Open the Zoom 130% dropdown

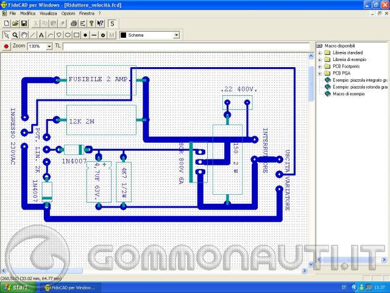click(x=49, y=46)
